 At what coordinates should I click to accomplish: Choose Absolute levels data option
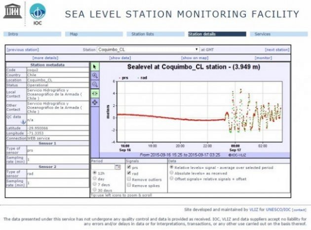(x=171, y=173)
